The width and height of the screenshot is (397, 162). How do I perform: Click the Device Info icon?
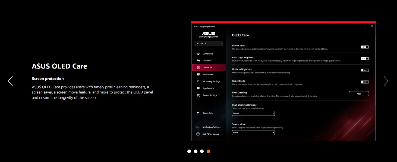click(x=198, y=113)
